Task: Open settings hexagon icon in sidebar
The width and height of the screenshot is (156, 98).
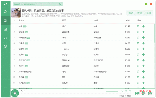Action: point(5,46)
